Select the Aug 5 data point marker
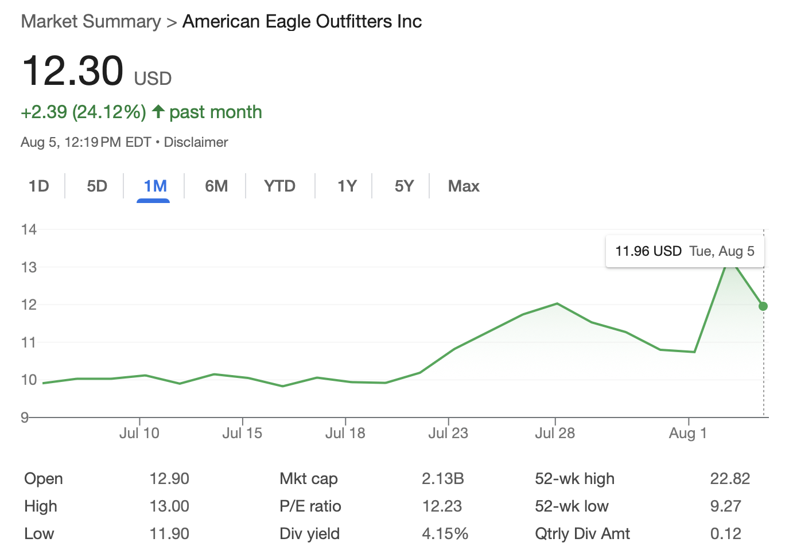The image size is (793, 554). pos(763,306)
